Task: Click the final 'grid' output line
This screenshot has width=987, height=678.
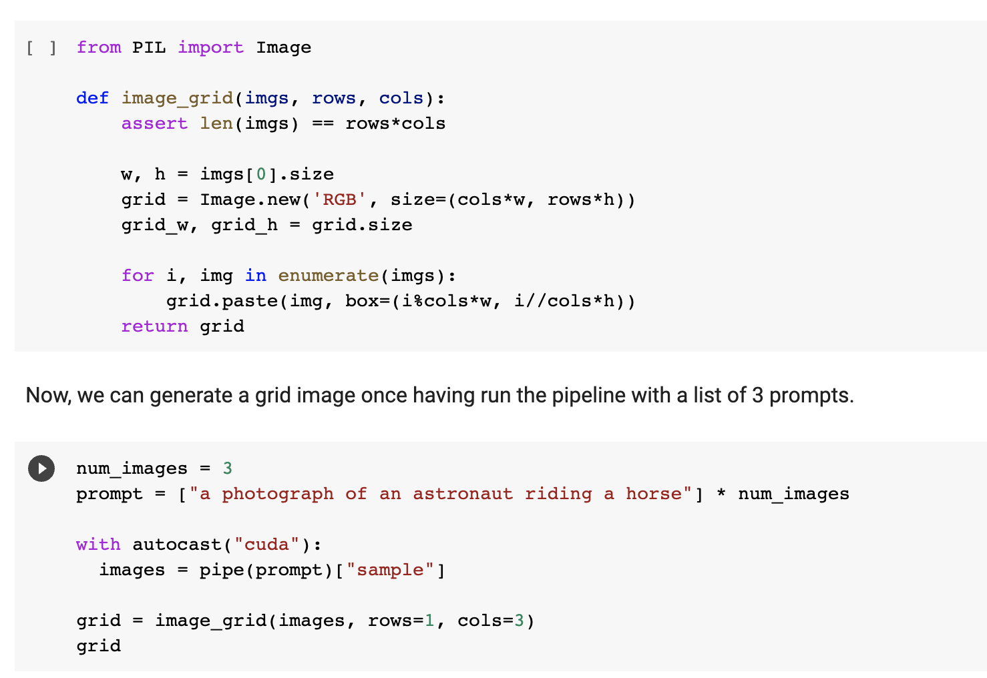Action: click(x=99, y=647)
